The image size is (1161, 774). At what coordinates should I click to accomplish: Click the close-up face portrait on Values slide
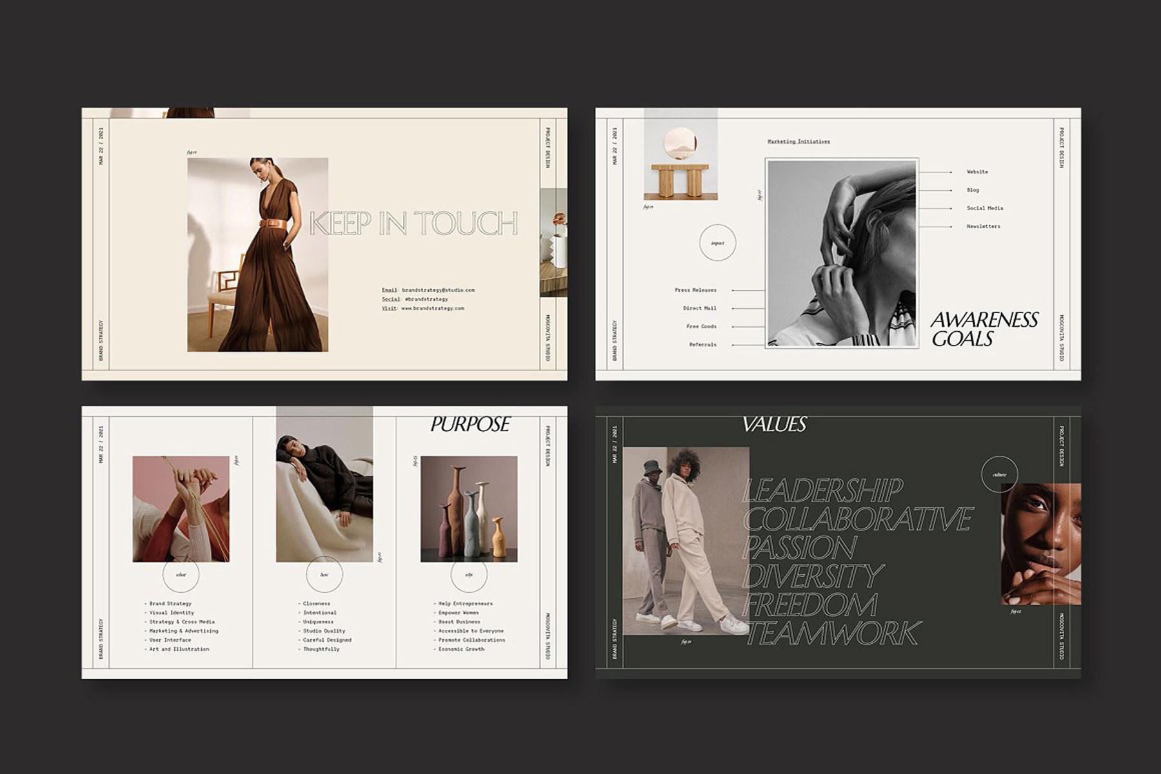click(x=1040, y=543)
